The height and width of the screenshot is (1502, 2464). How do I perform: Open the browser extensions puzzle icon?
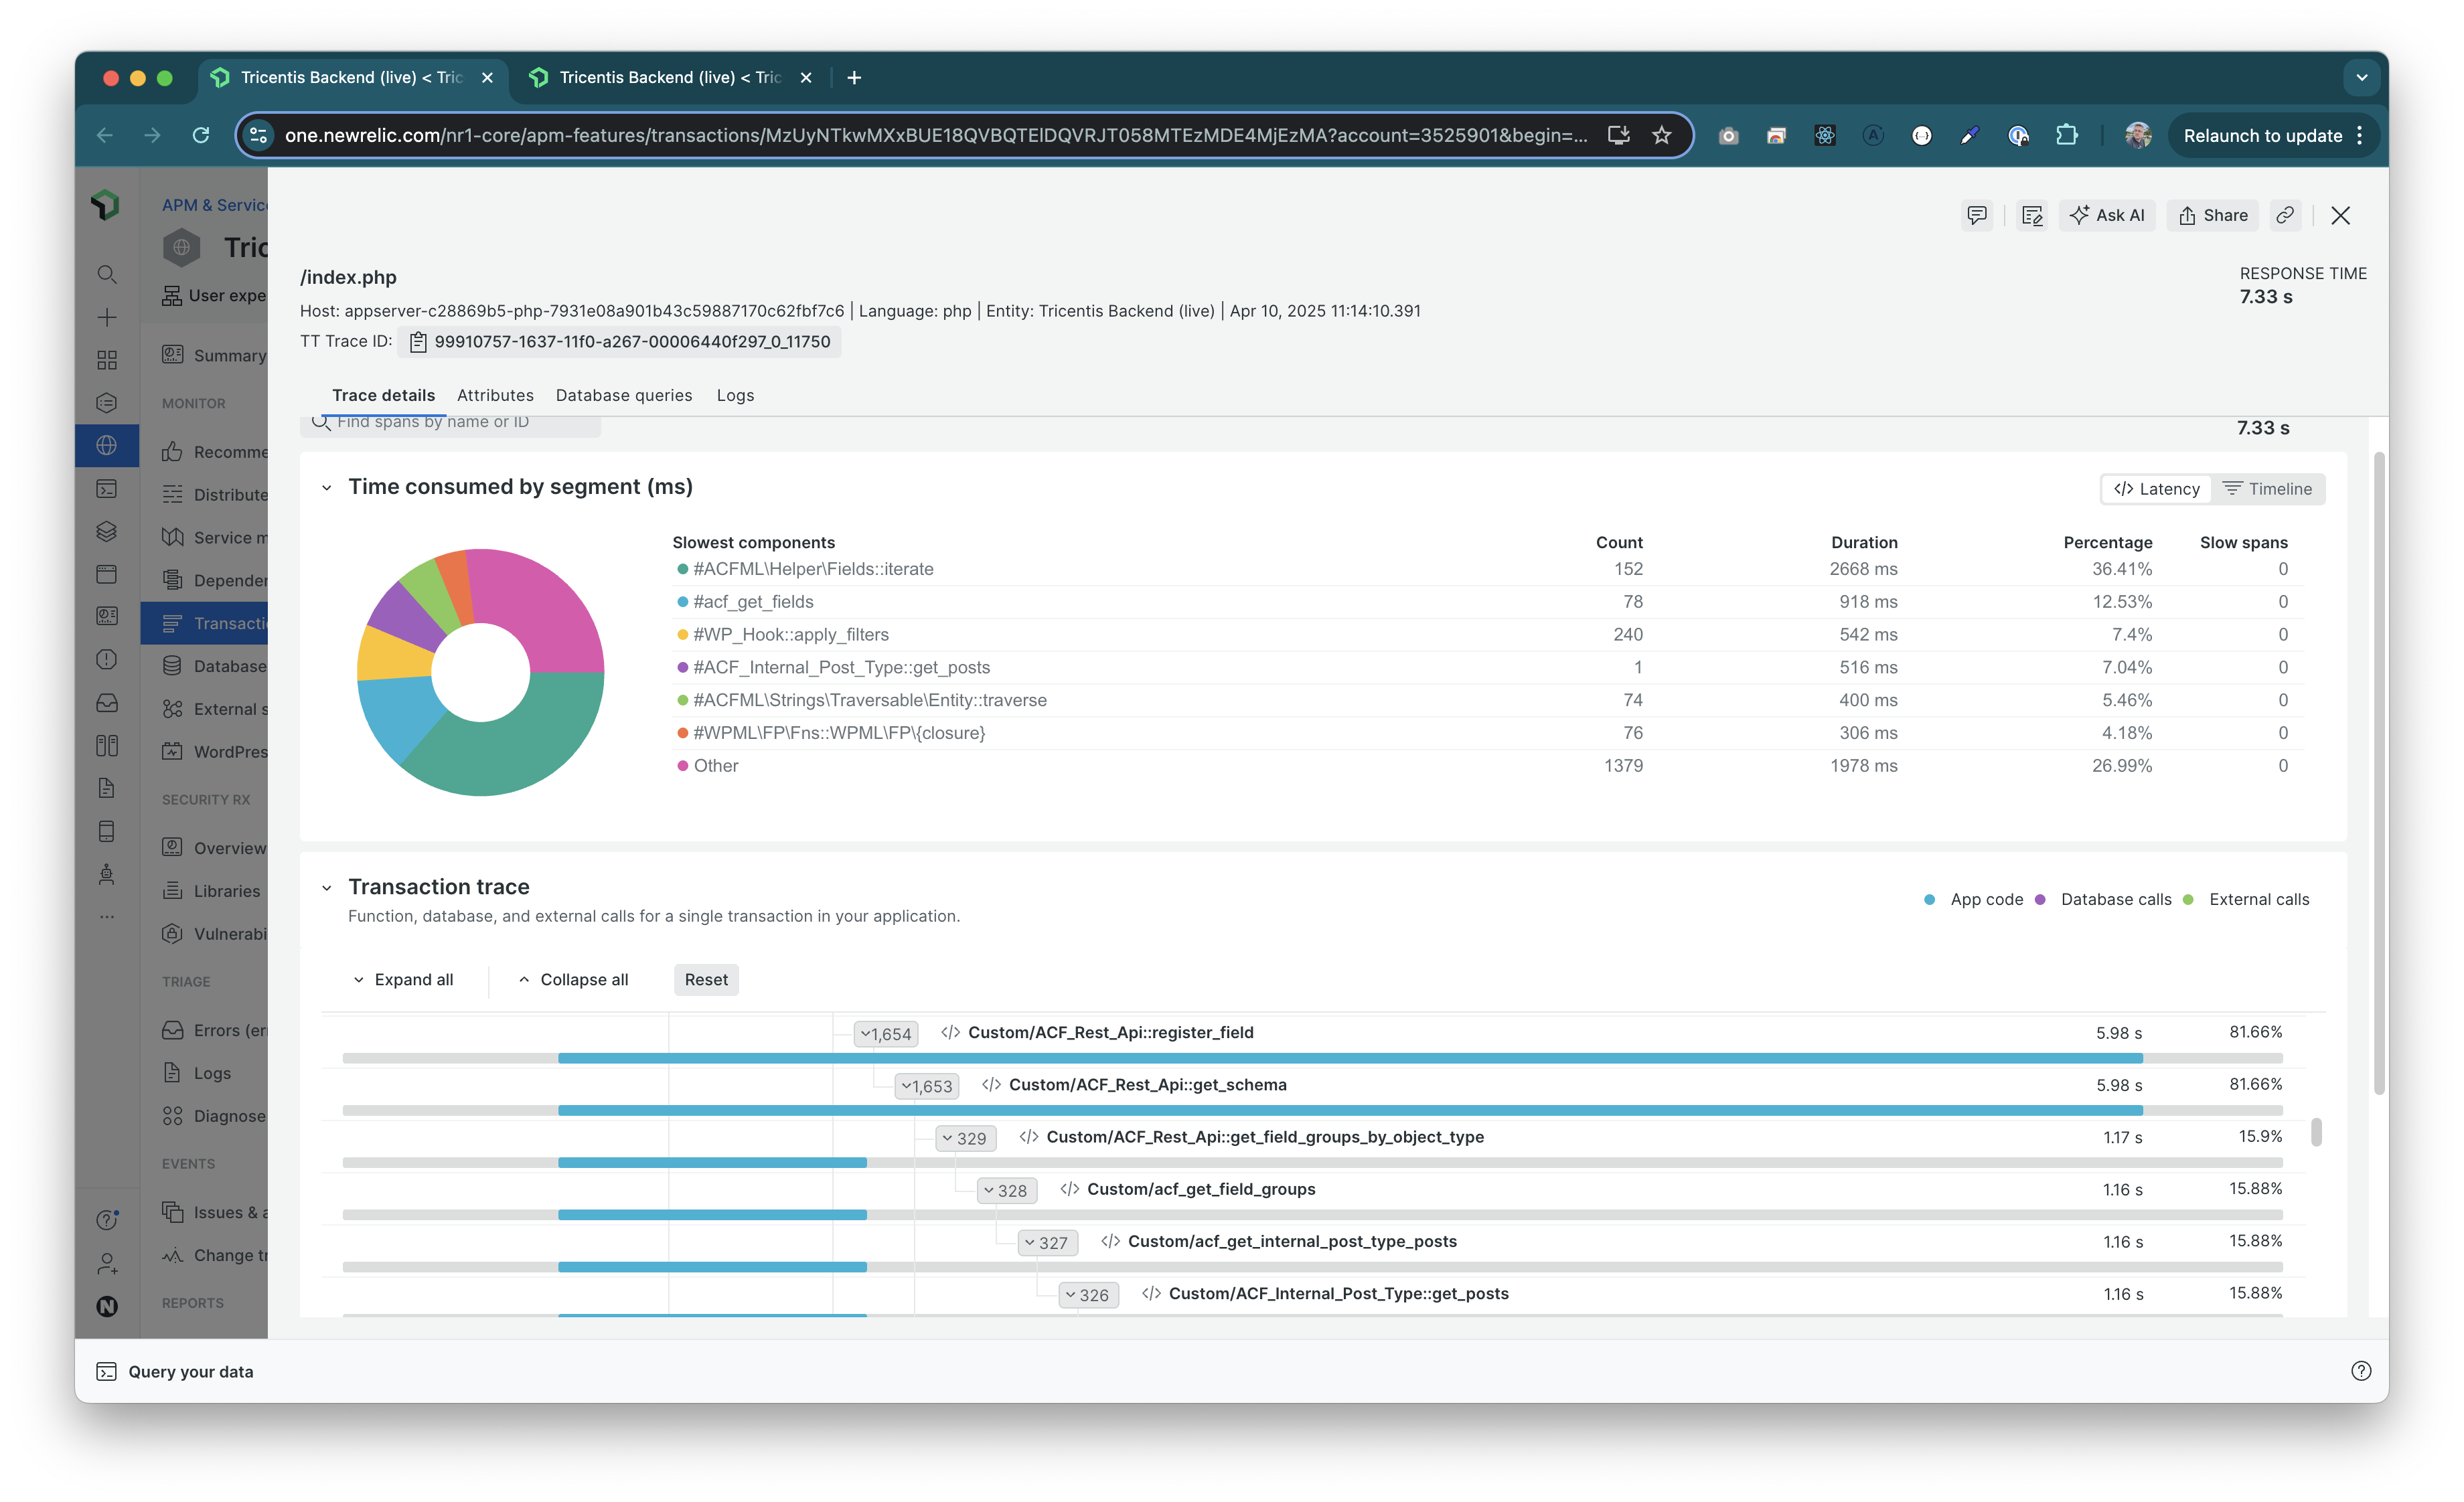click(2066, 135)
